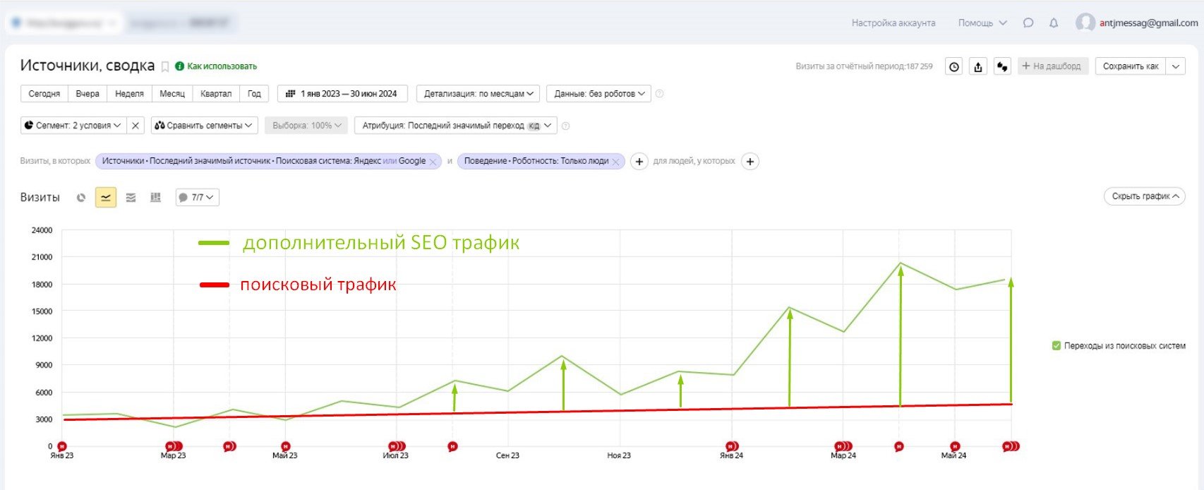
Task: Open the chat messages bubble icon
Action: point(1028,23)
